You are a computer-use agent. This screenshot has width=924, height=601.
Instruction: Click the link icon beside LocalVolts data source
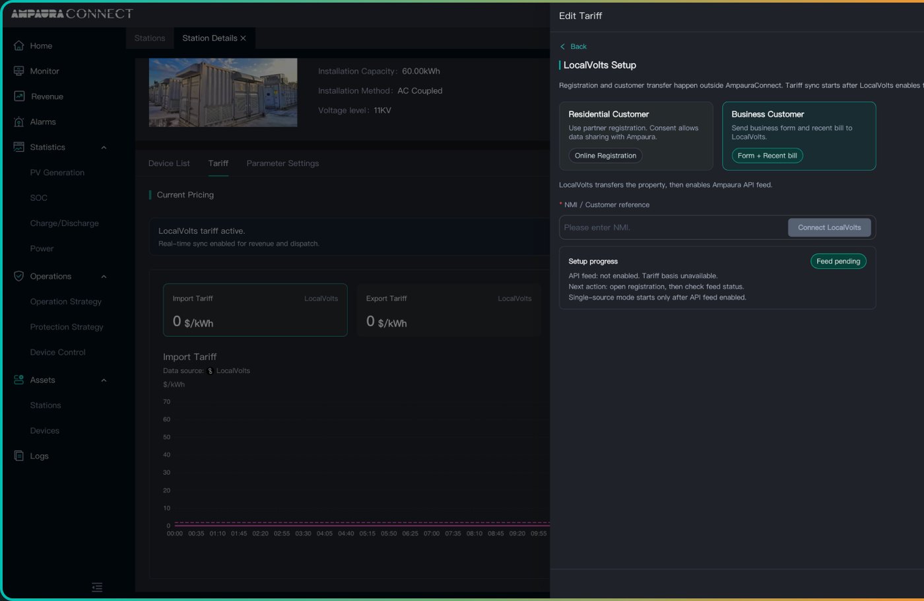pyautogui.click(x=210, y=371)
